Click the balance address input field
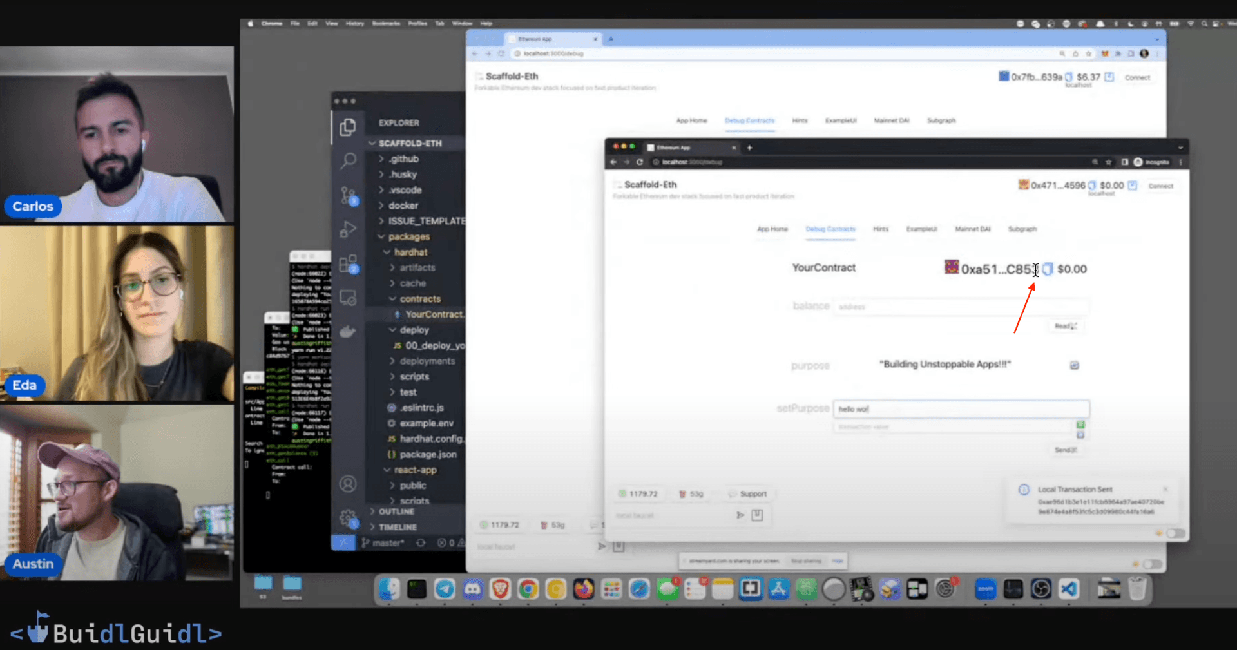Screen dimensions: 1237x650 [x=961, y=307]
